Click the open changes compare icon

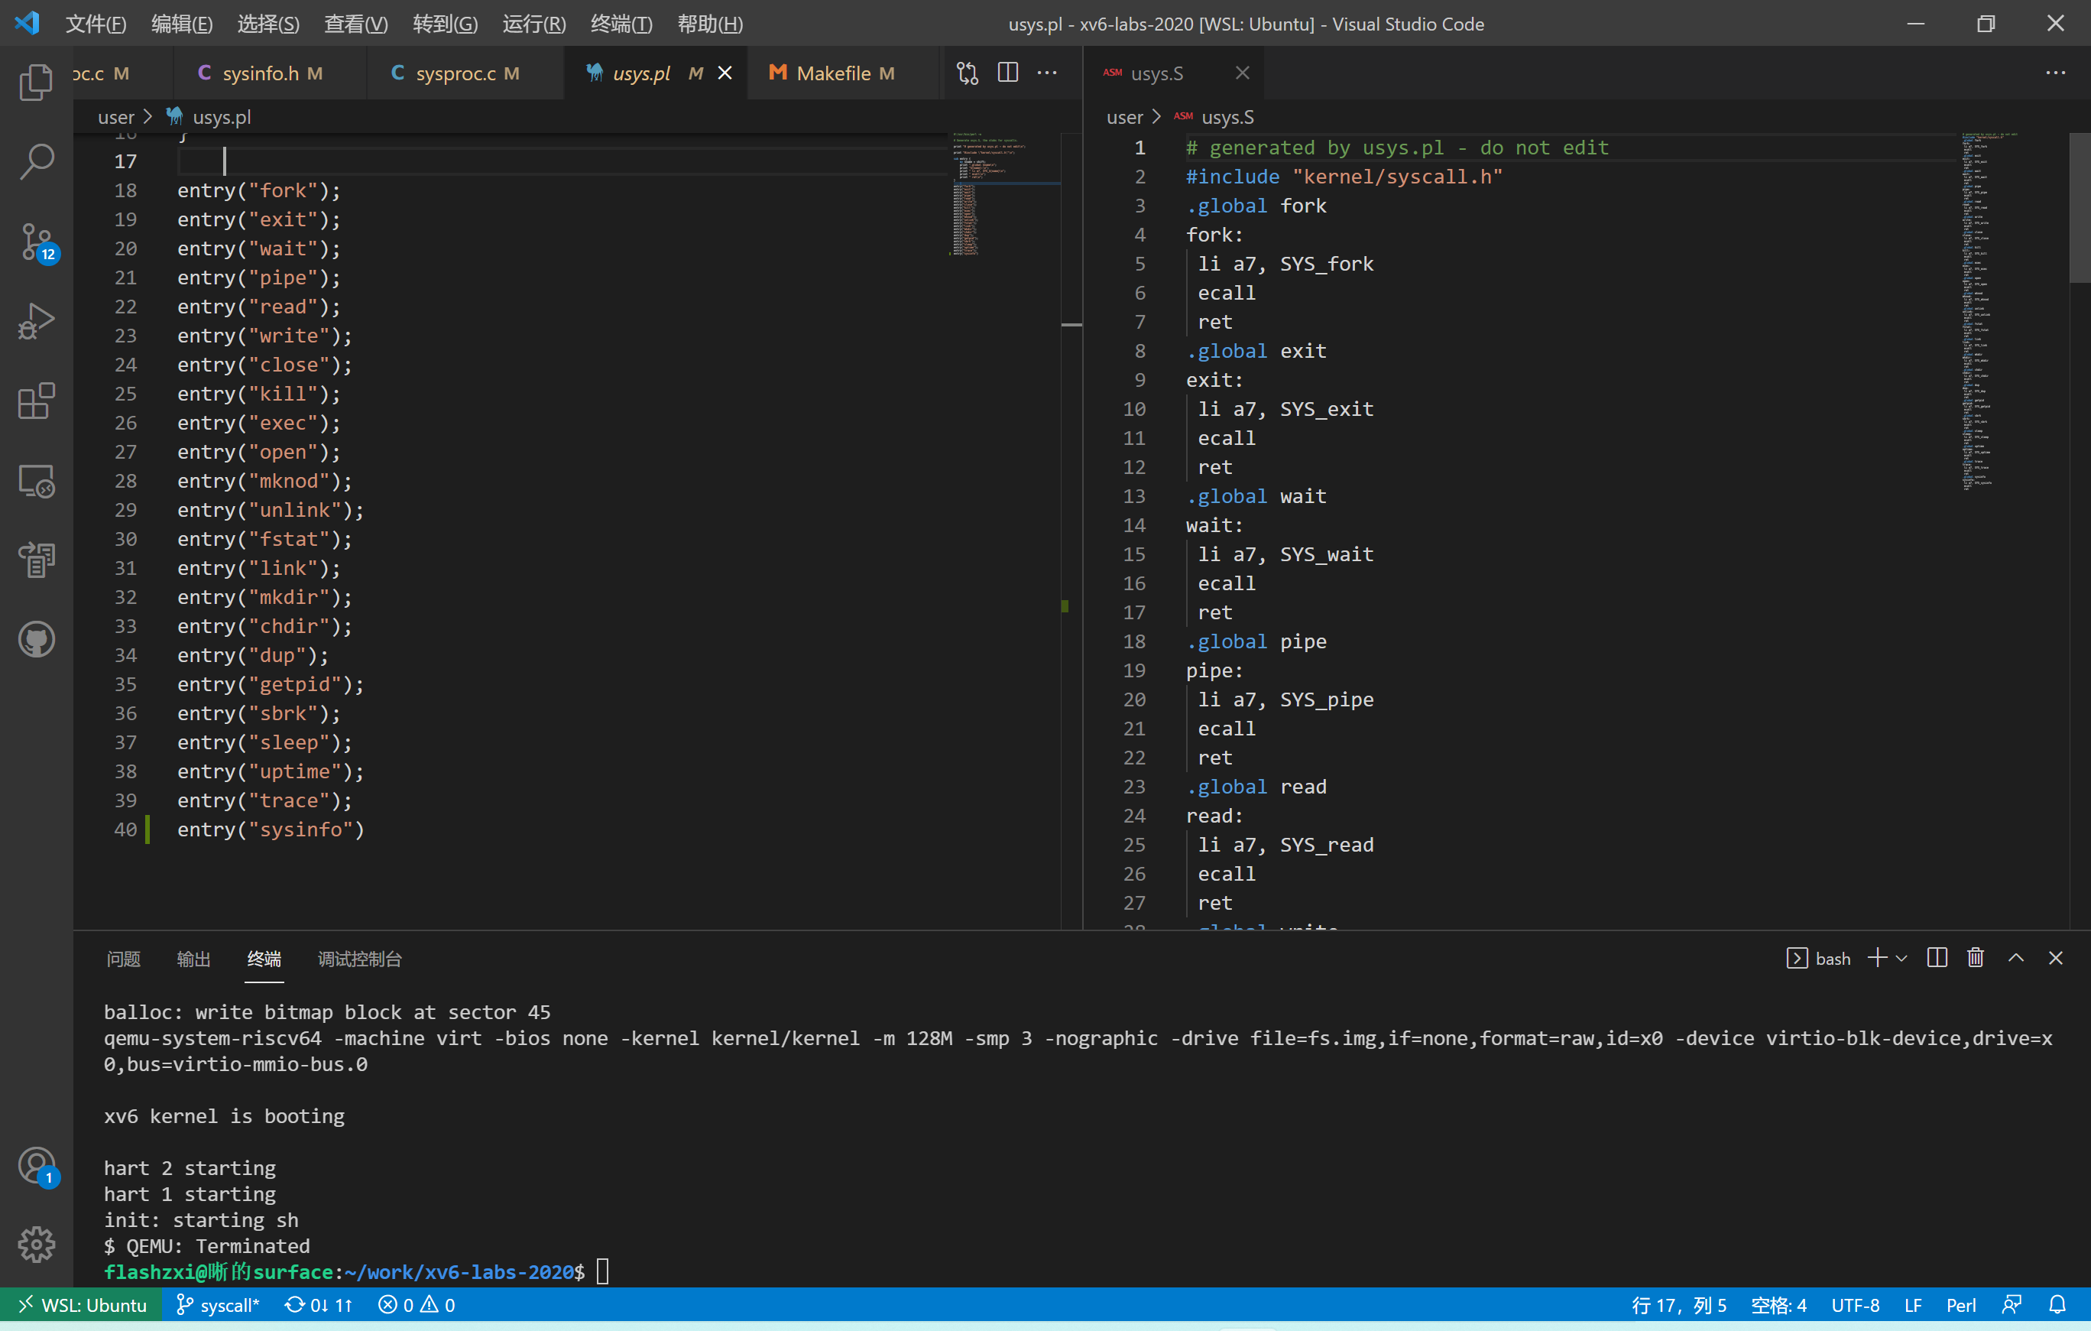[968, 73]
